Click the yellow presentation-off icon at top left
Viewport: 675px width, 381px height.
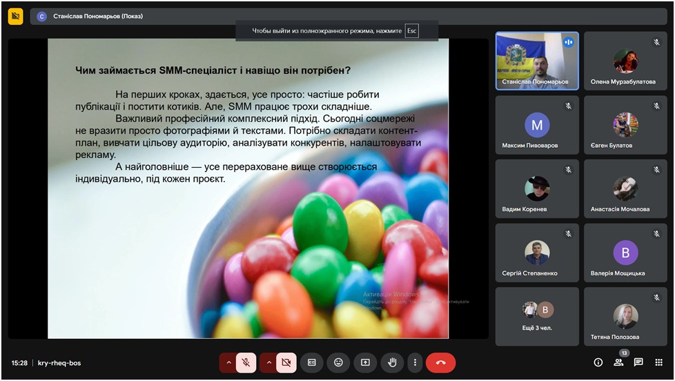point(15,17)
